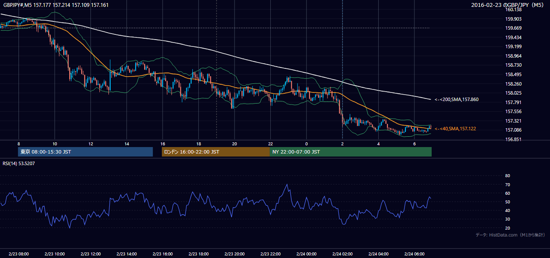Click the 2/23 12:00 bottom time label
The width and height of the screenshot is (550, 258).
point(90,254)
